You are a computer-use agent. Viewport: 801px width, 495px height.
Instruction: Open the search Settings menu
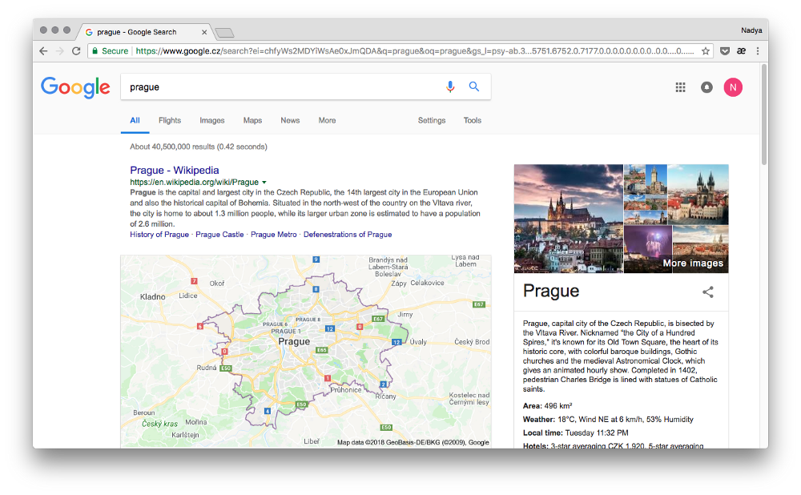[432, 121]
